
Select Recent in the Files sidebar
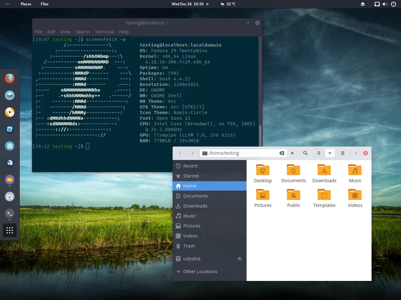pyautogui.click(x=210, y=166)
